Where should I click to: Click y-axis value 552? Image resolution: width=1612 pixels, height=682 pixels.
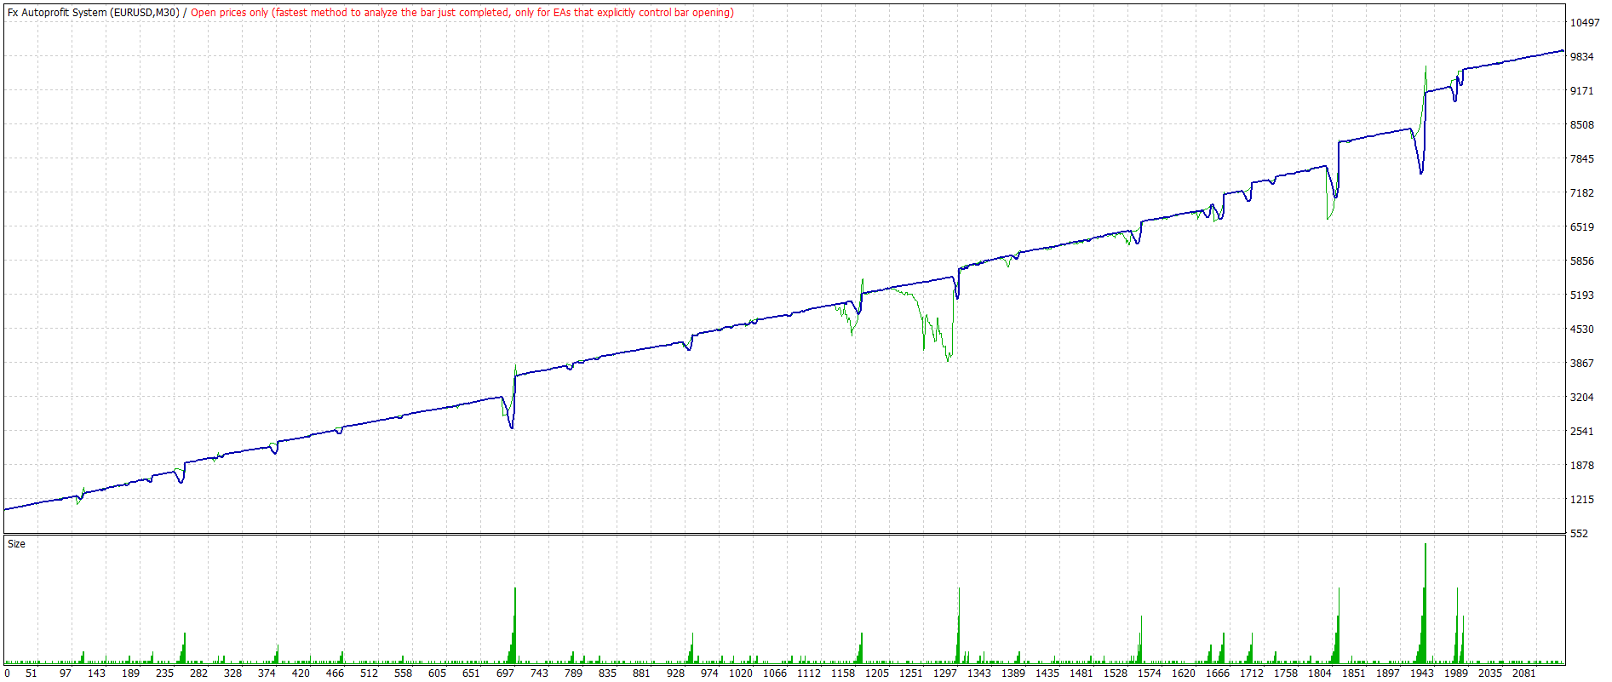(1579, 534)
